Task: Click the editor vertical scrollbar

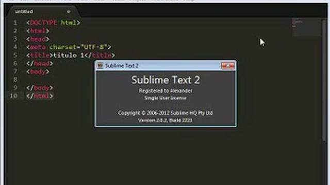Action: tap(324, 80)
